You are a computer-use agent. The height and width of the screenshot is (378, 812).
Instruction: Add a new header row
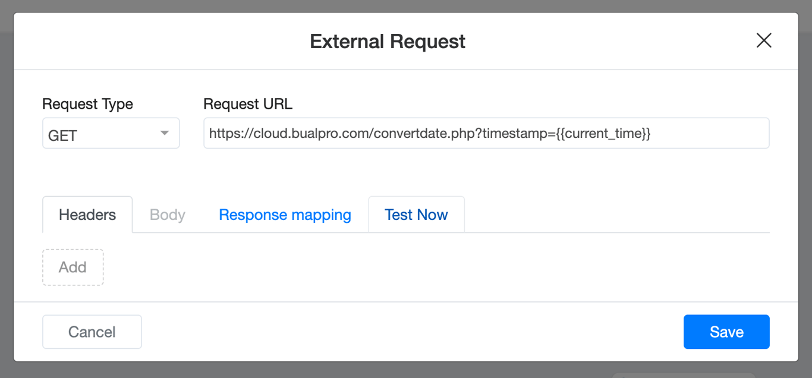[73, 267]
